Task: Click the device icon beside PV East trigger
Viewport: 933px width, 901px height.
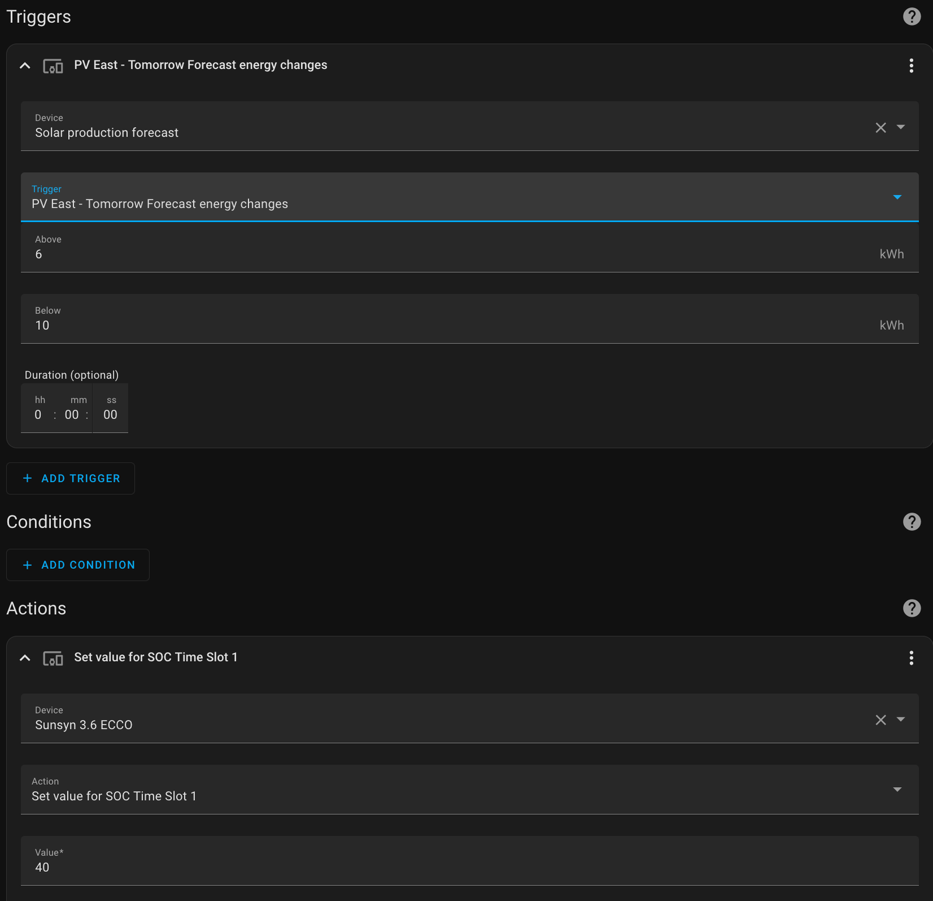Action: [53, 66]
